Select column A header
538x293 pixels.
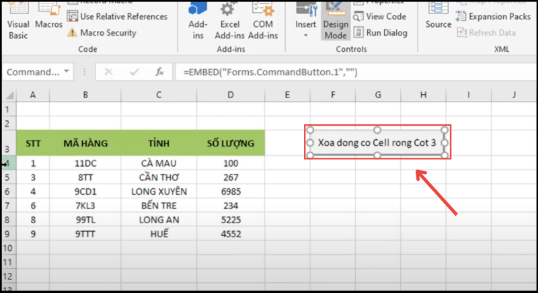tap(33, 95)
